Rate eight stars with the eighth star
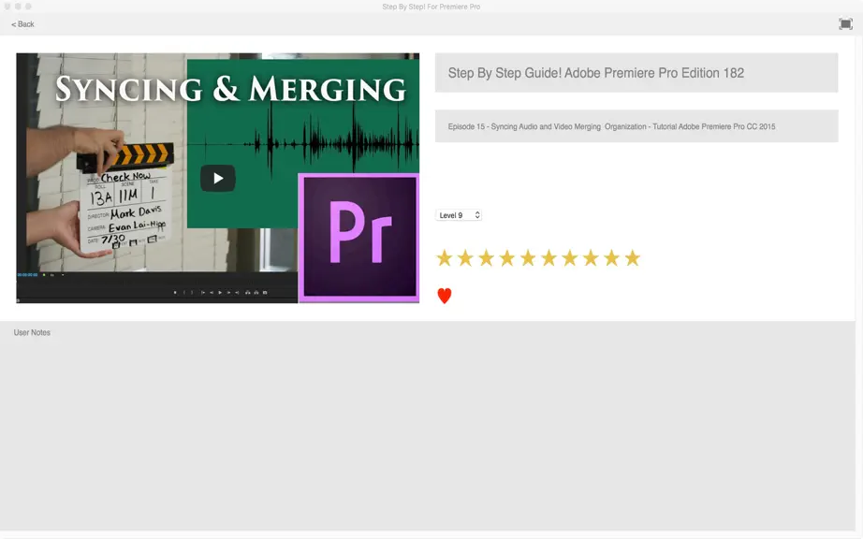Image resolution: width=863 pixels, height=539 pixels. point(591,257)
